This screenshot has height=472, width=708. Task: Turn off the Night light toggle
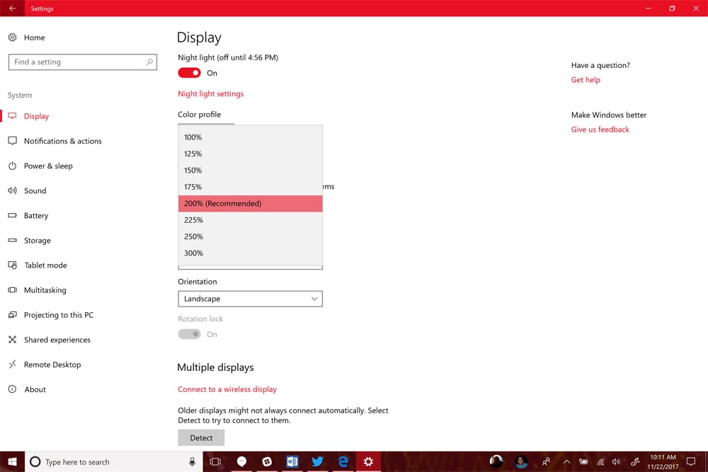click(189, 73)
